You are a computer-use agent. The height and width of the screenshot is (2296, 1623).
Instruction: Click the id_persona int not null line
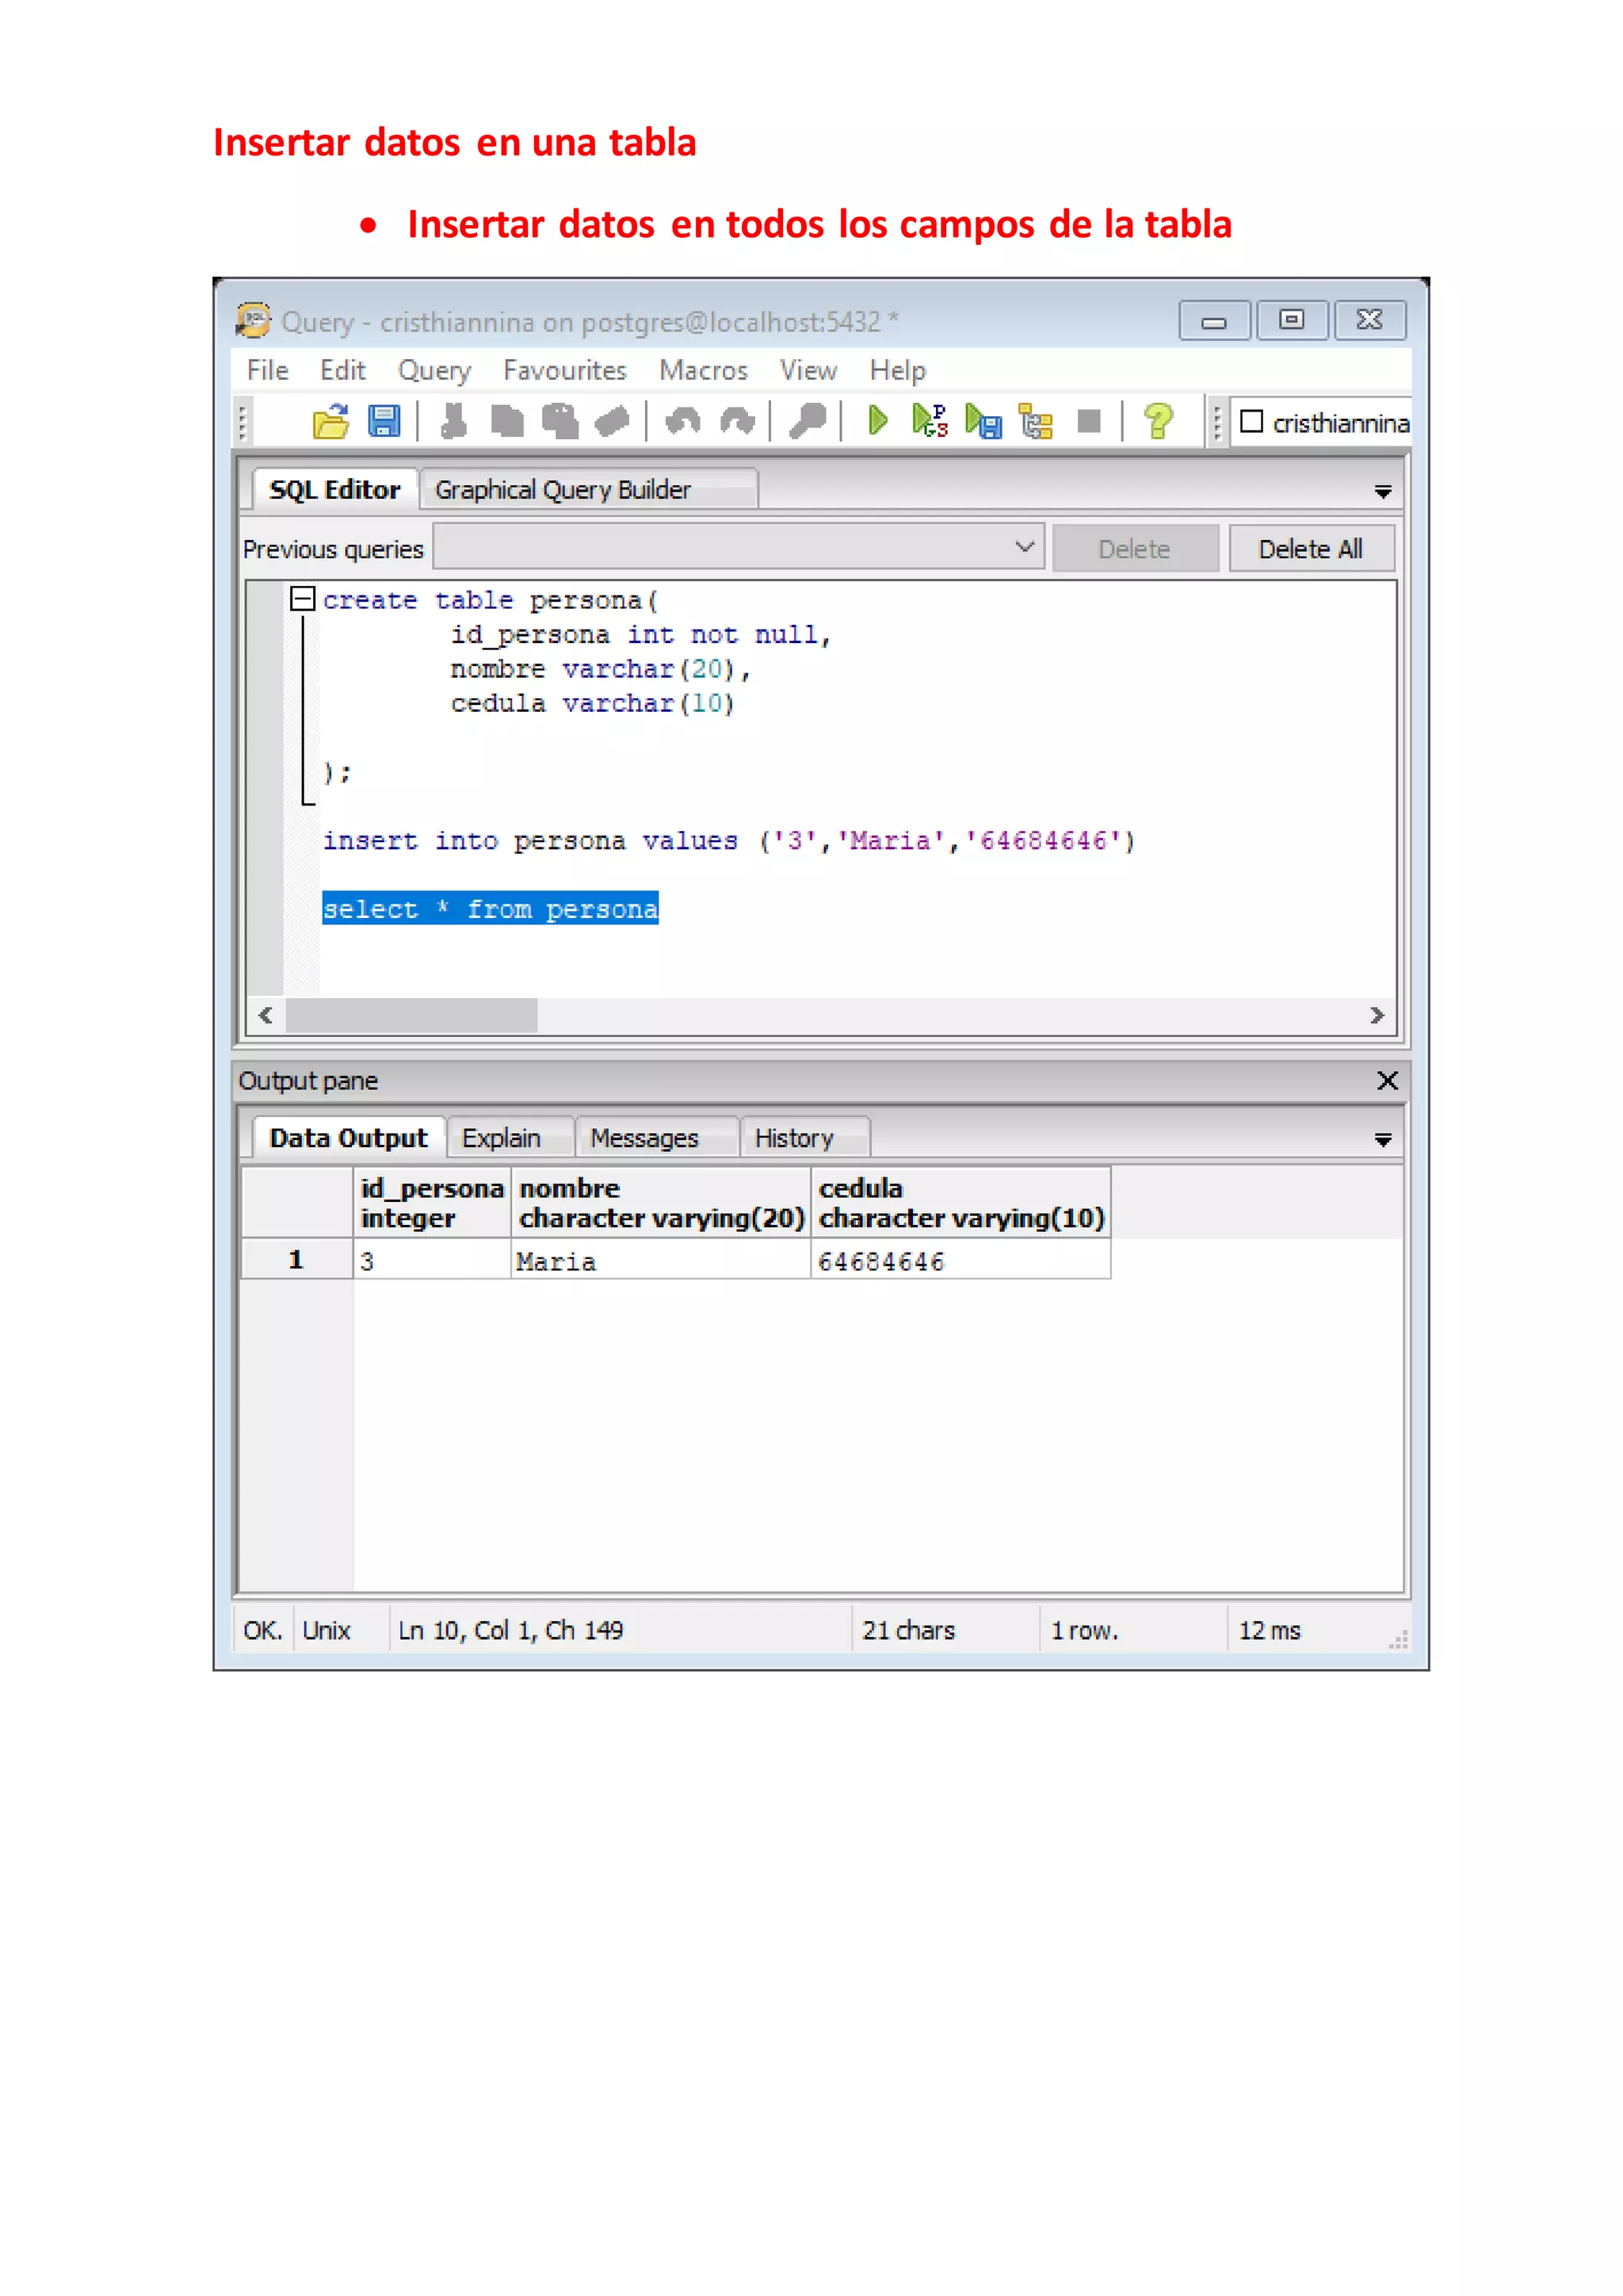point(640,635)
